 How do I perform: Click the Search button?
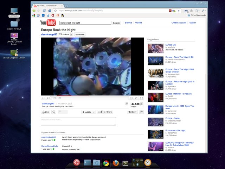[x=116, y=23]
